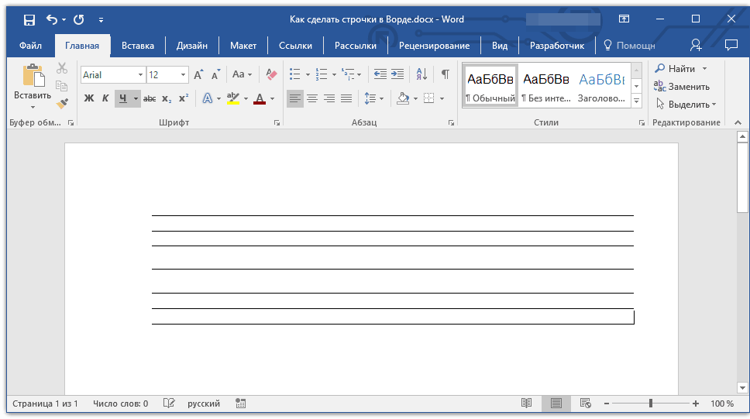Switch to the Рецензирование tab
Screen dimensions: 750x419
pyautogui.click(x=435, y=46)
